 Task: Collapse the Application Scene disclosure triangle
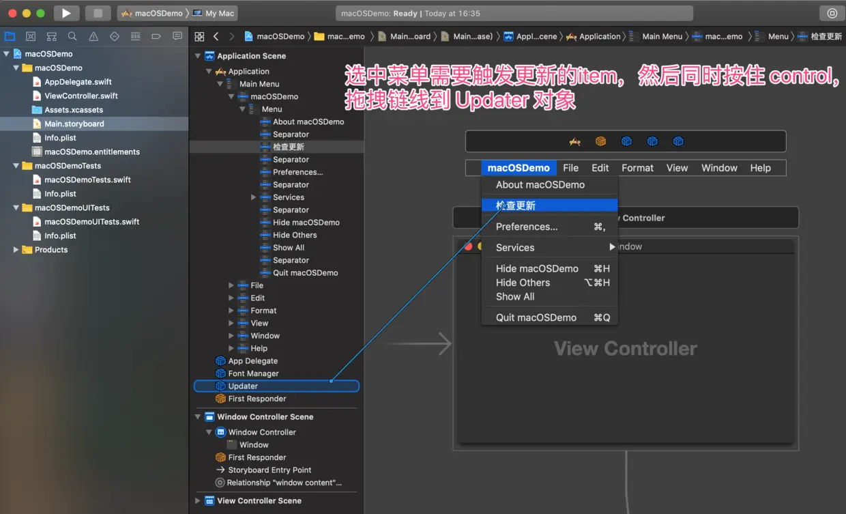pyautogui.click(x=198, y=55)
